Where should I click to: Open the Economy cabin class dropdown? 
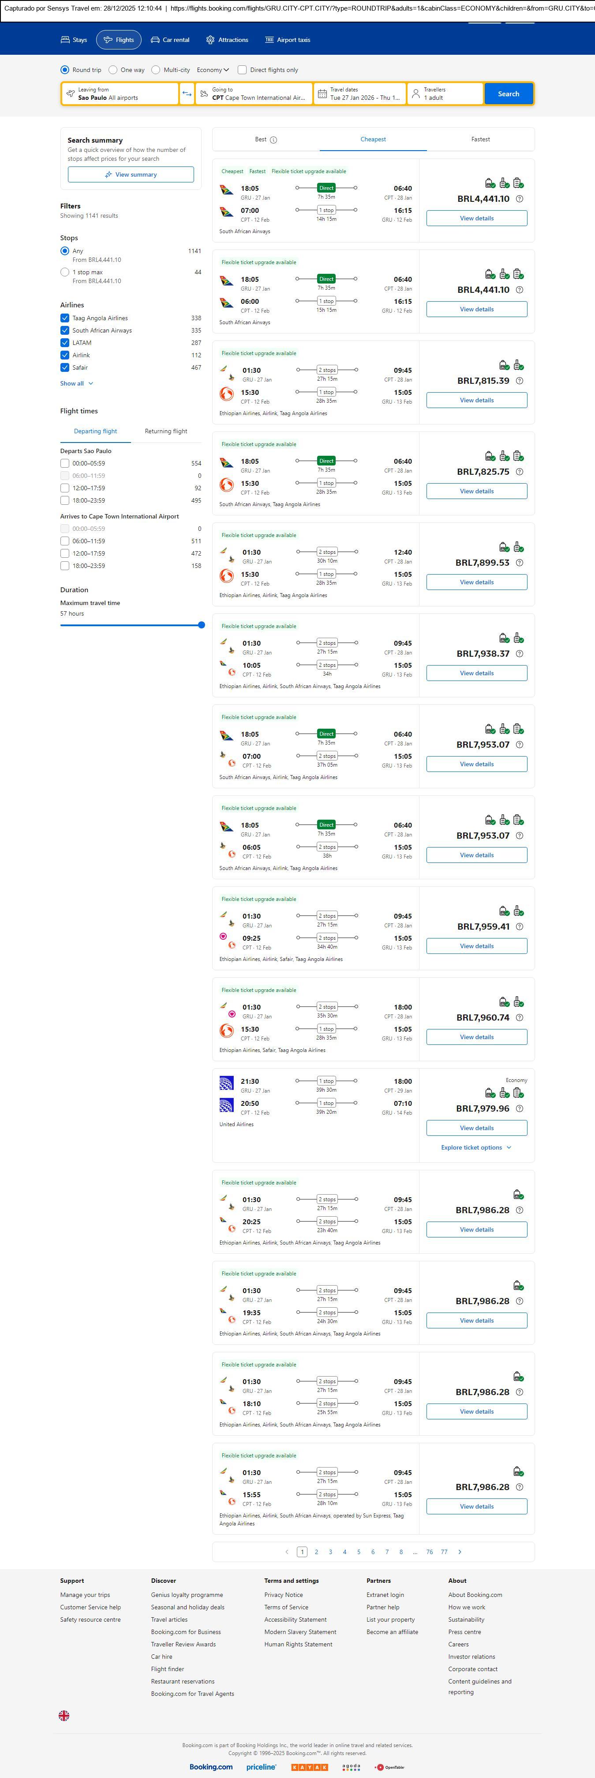pos(212,70)
